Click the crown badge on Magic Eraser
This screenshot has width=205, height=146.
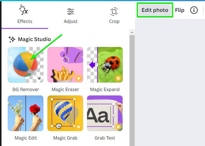click(79, 78)
